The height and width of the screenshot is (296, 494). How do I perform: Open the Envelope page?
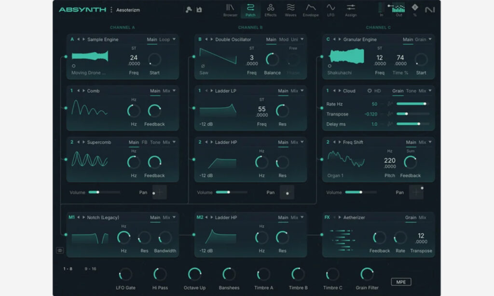(311, 10)
